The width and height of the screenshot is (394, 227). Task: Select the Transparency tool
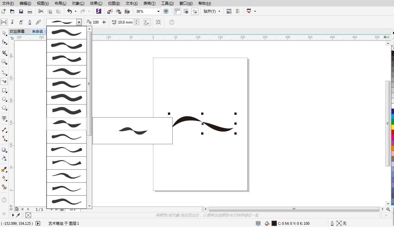coord(4,158)
